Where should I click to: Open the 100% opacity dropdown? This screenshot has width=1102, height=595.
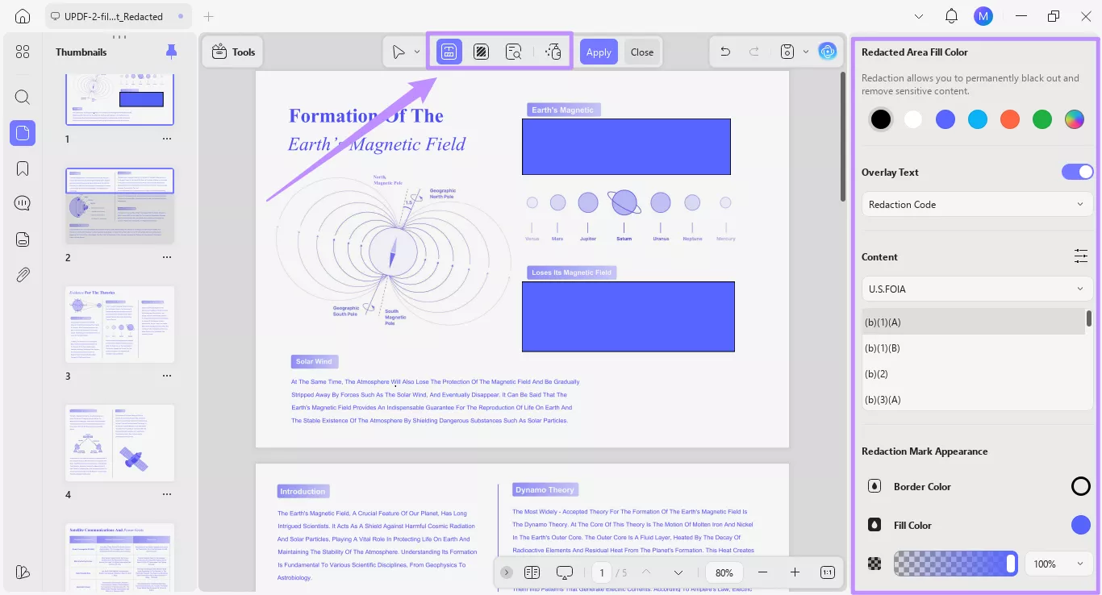click(1058, 564)
